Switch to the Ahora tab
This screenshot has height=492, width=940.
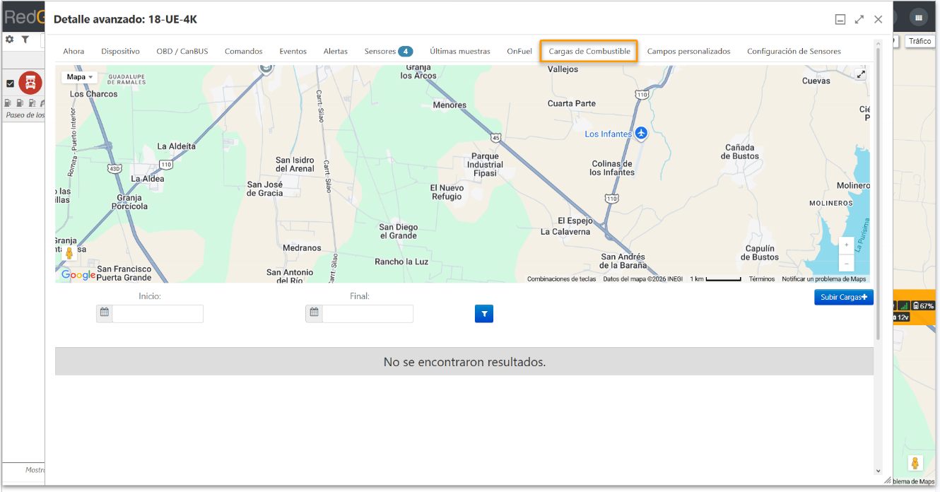pyautogui.click(x=74, y=52)
